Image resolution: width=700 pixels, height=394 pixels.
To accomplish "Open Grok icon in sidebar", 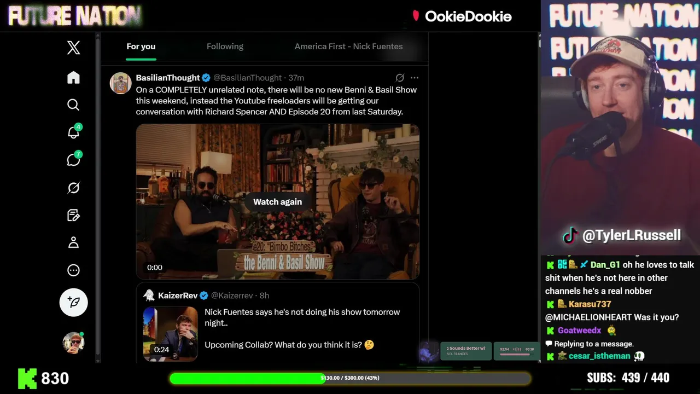I will coord(73,188).
